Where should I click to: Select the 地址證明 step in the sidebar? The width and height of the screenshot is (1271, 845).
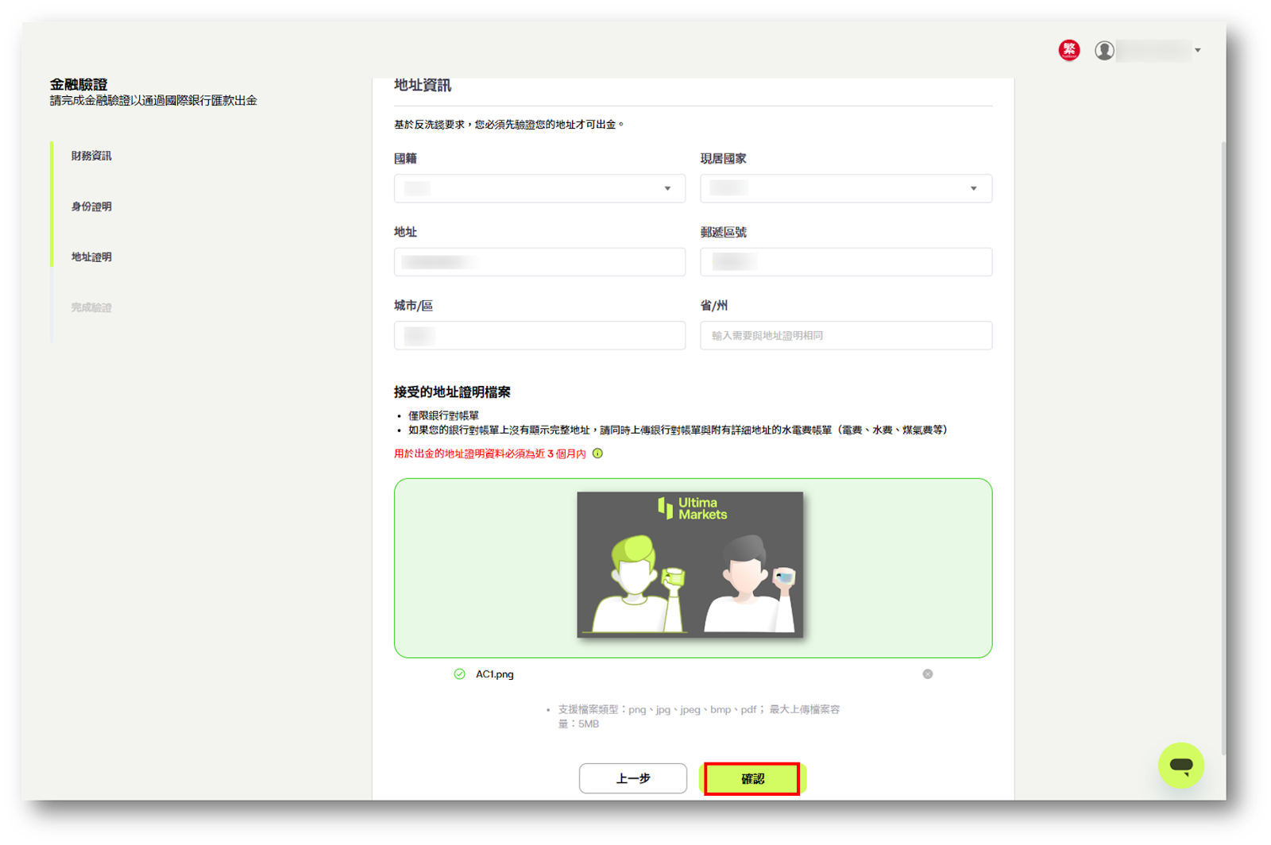90,257
